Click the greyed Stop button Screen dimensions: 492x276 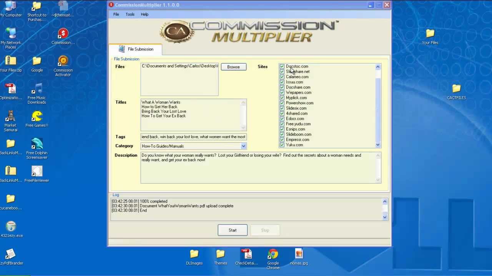265,230
